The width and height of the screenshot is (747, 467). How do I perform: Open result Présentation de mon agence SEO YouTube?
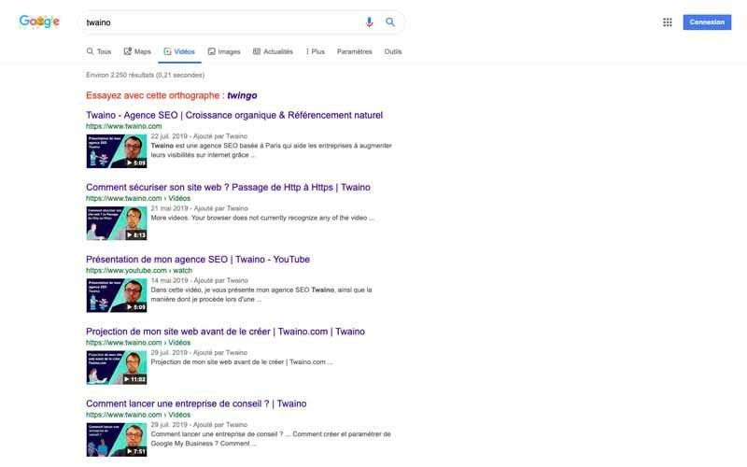(198, 260)
